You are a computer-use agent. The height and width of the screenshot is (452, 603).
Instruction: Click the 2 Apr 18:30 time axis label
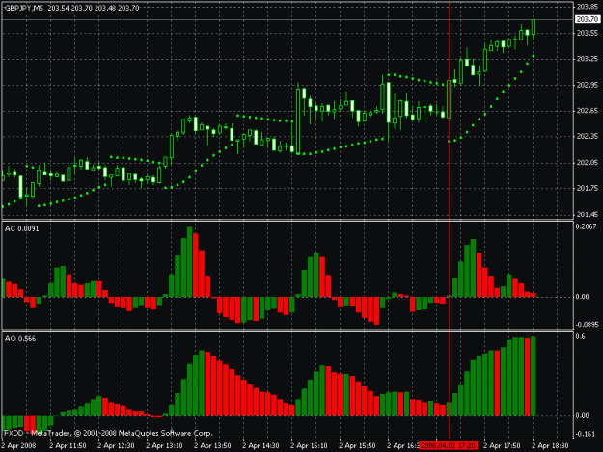[550, 446]
